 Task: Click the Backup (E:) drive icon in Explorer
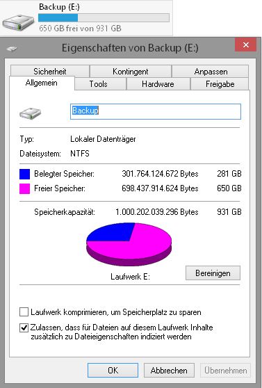[x=18, y=22]
